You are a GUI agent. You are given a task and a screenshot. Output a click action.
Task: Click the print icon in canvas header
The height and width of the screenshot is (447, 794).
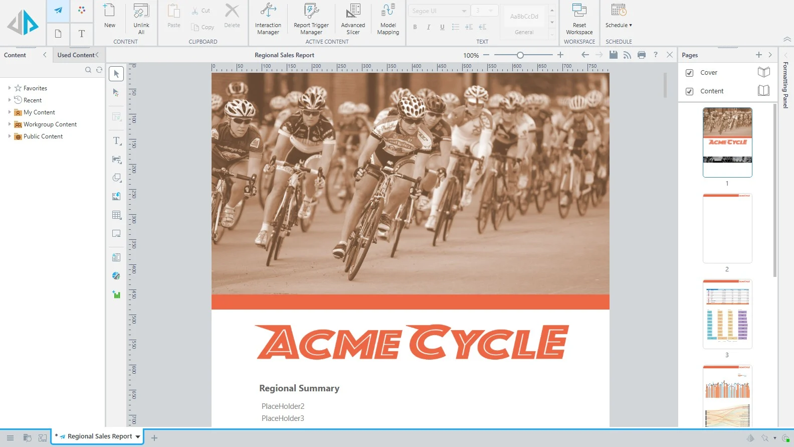click(641, 55)
